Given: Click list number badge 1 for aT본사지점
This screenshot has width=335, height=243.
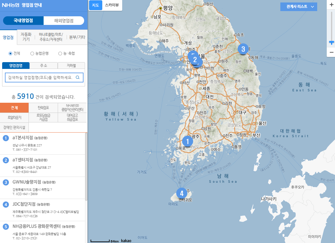Looking at the screenshot, I should (6, 138).
